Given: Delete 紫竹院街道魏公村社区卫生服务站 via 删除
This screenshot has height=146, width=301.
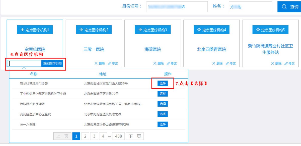Looking at the screenshot, I should tap(276, 63).
